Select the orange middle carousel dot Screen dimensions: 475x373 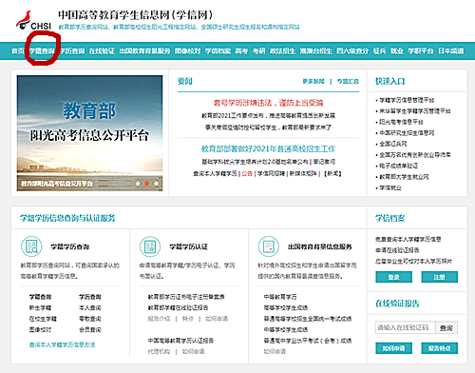147,184
